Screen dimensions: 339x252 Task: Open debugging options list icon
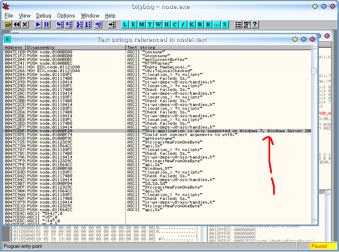coord(238,25)
